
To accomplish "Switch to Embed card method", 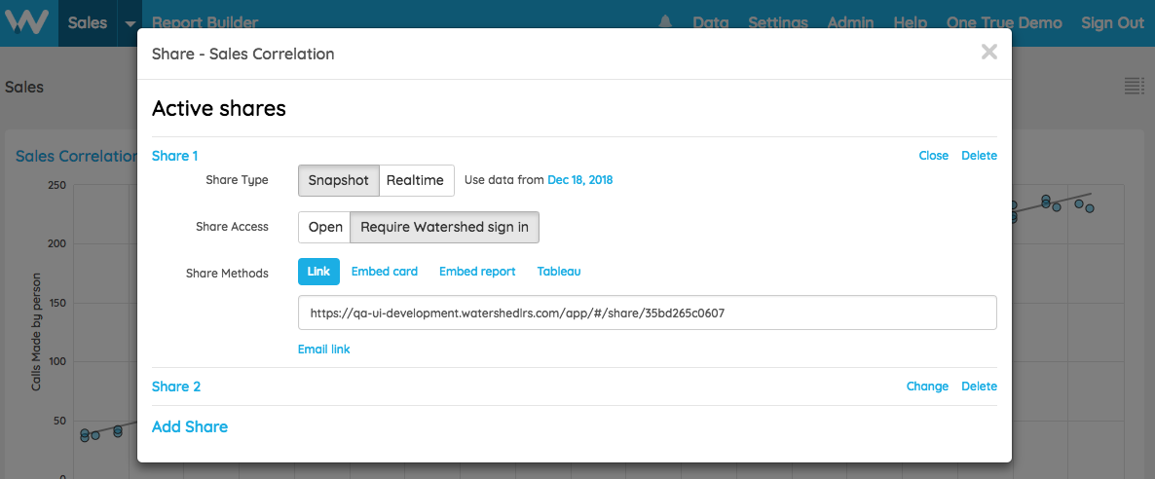I will tap(385, 272).
